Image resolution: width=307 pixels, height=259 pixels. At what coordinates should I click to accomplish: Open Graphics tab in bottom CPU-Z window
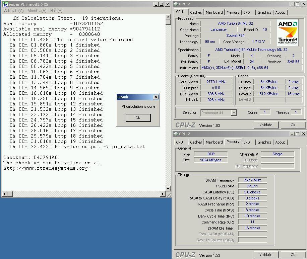pos(264,142)
